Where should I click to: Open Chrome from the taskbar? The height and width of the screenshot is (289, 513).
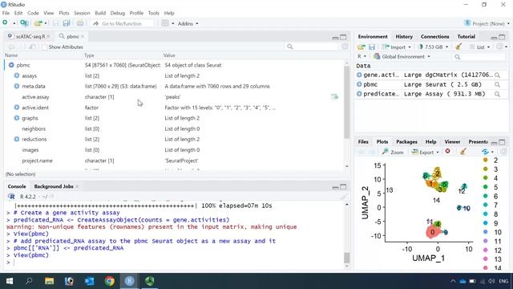[x=110, y=281]
